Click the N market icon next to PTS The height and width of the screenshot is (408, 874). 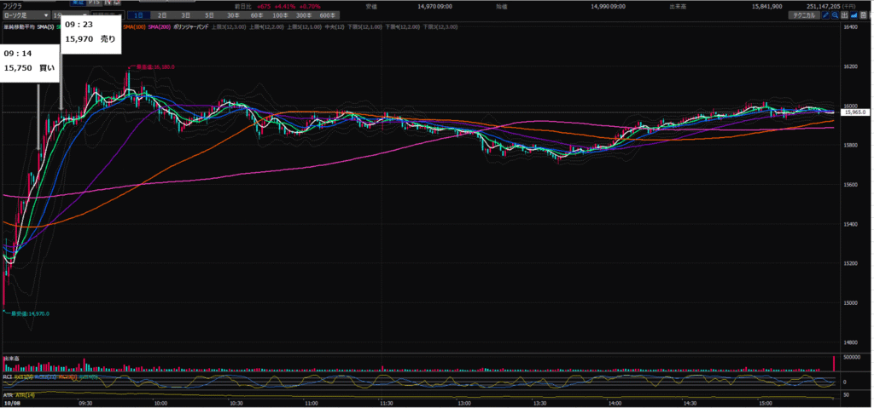point(108,3)
